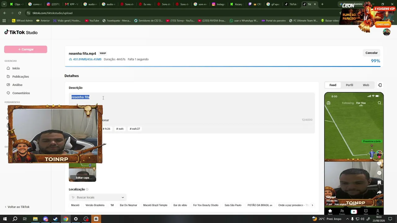Click the upload progress bar
Screen dimensions: 397x223
[224, 66]
